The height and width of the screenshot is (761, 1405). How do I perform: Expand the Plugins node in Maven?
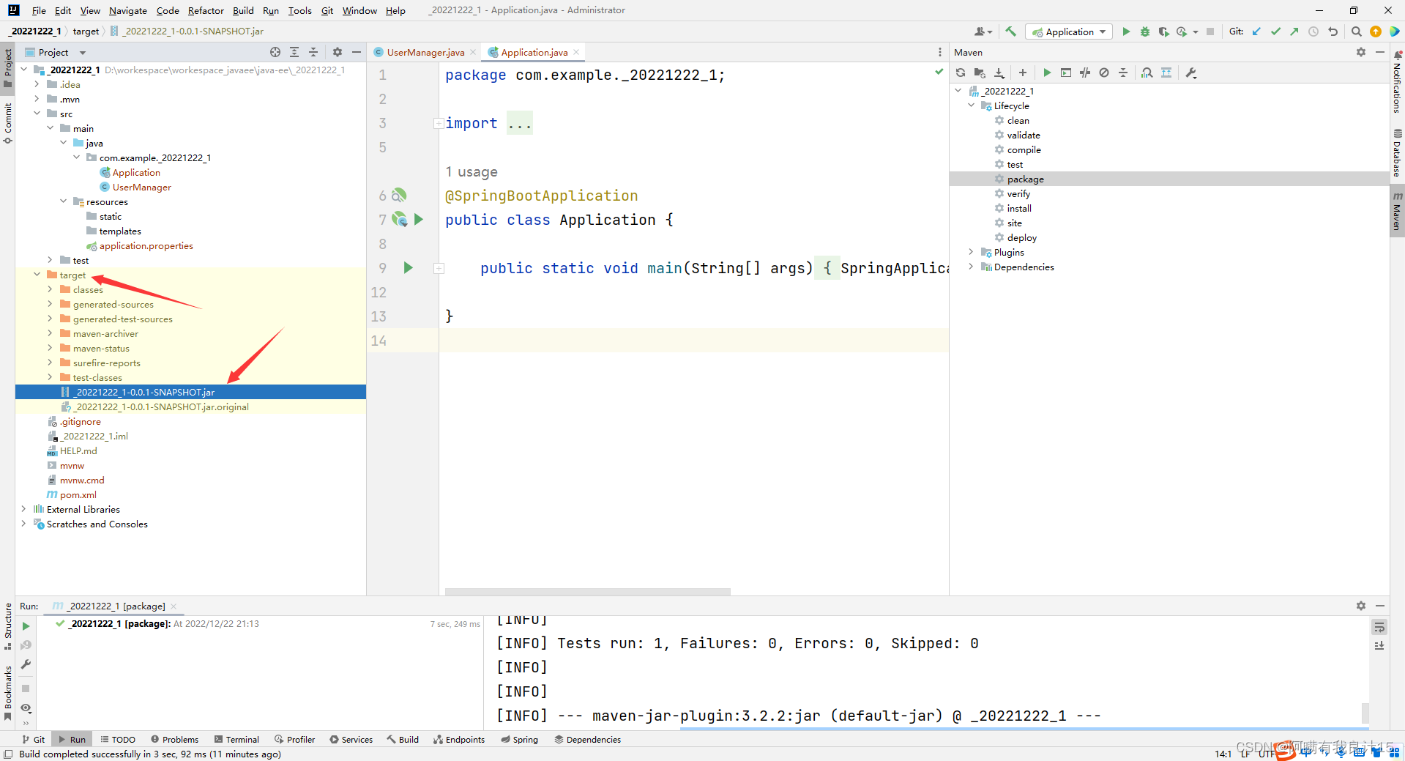pyautogui.click(x=972, y=252)
